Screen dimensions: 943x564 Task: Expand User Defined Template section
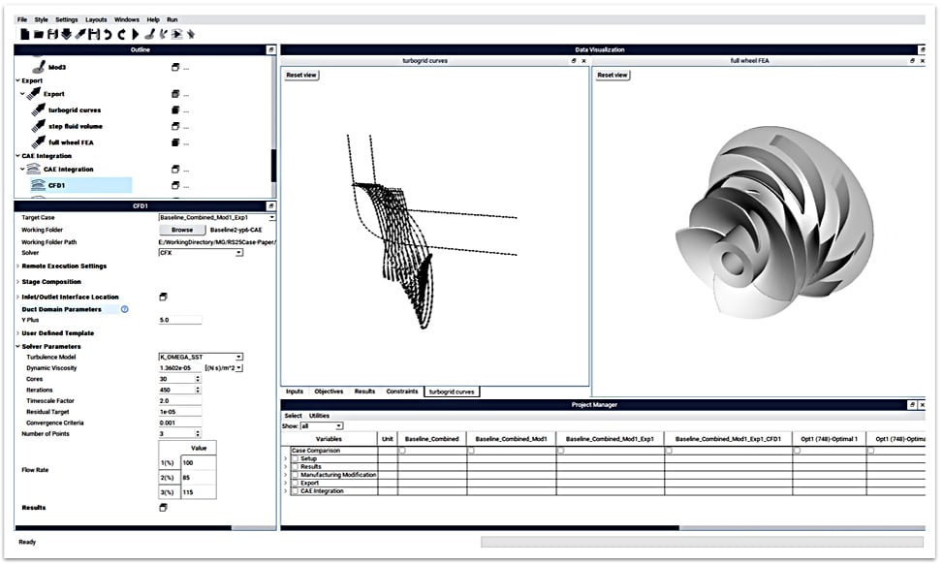pos(17,333)
